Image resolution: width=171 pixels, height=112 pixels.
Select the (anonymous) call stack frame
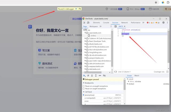103,95
